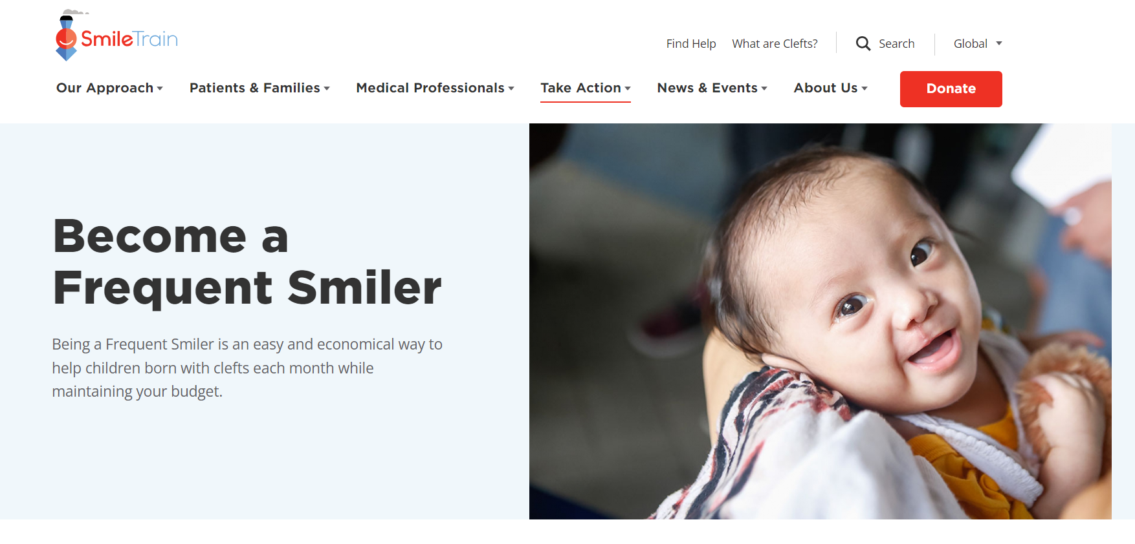The image size is (1135, 544).
Task: Follow the Find Help link
Action: coord(691,43)
